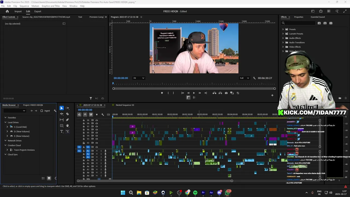Switch to the Import workspace
This screenshot has height=197, width=350.
pyautogui.click(x=18, y=11)
